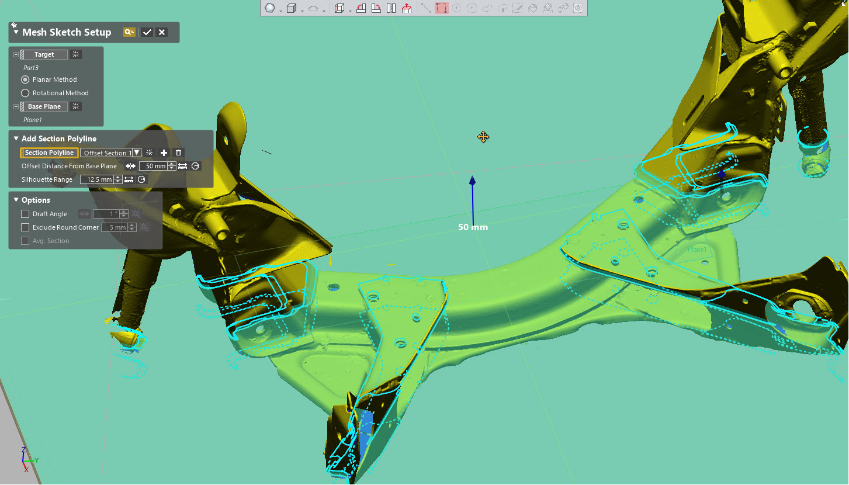Enable the Draft Angle checkbox
This screenshot has width=849, height=485.
coord(25,214)
